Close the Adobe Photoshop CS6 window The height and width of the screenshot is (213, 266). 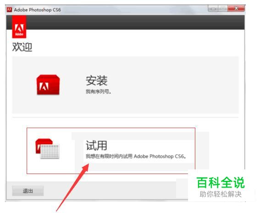pos(236,9)
